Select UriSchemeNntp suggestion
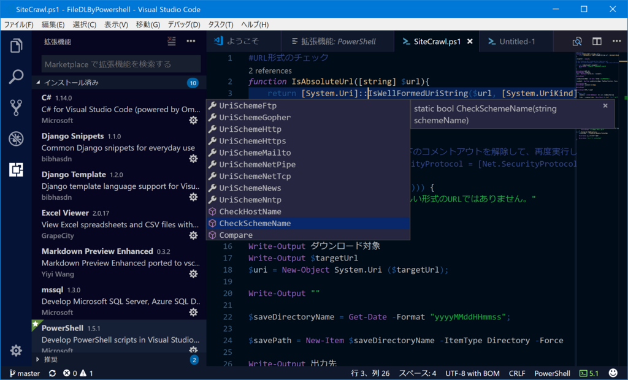Viewport: 628px width, 380px height. (x=308, y=199)
